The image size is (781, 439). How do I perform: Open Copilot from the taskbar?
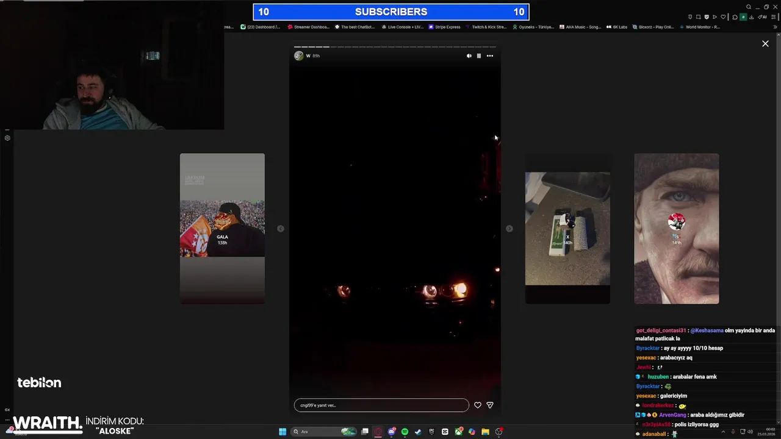point(472,432)
